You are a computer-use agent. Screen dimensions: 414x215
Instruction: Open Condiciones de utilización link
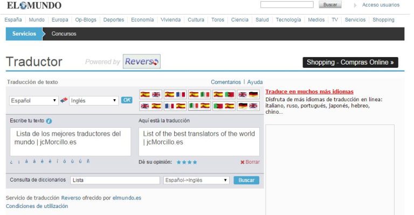tap(37, 206)
